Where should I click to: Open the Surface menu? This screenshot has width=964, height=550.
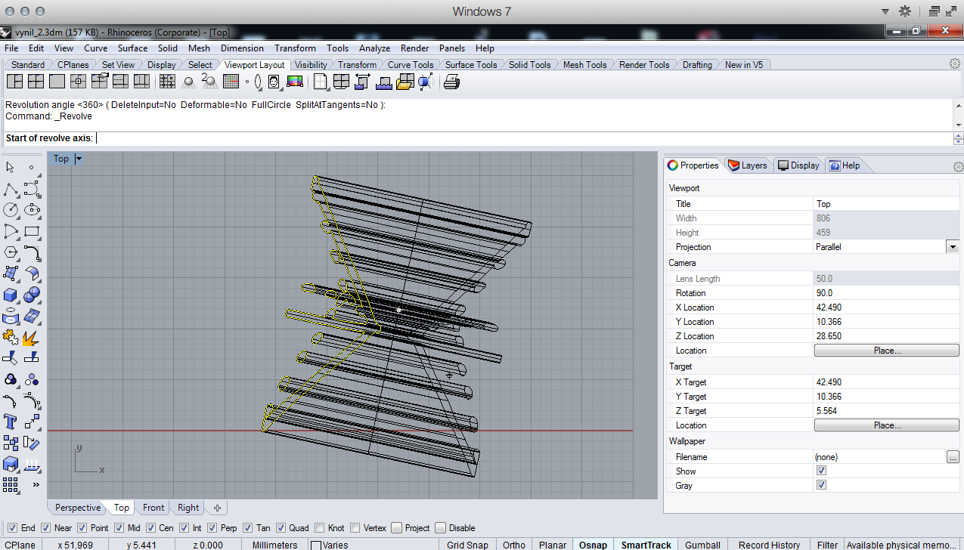132,48
